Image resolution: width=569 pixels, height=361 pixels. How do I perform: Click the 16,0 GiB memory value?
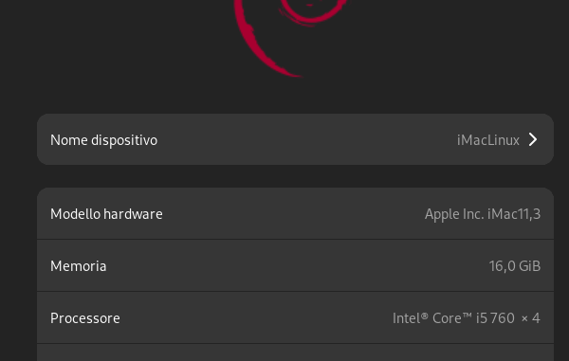tap(515, 266)
